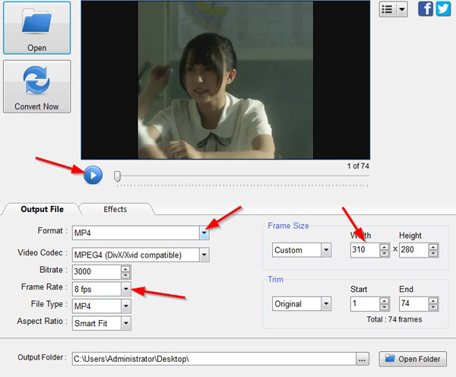The height and width of the screenshot is (377, 456).
Task: Open the File Type dropdown
Action: click(126, 306)
